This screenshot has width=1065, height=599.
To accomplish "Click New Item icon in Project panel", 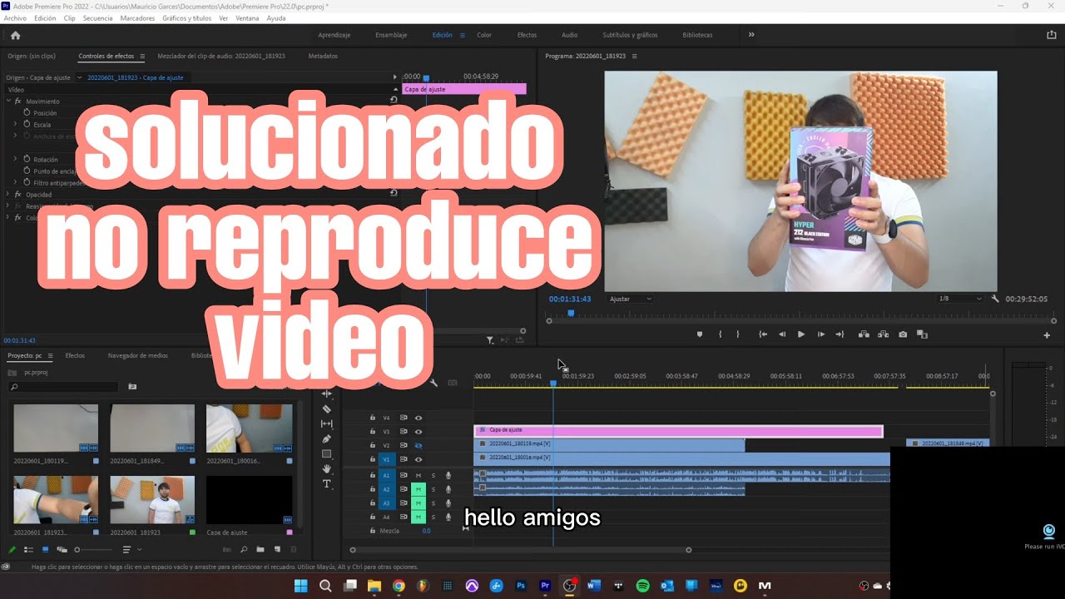I will [276, 550].
